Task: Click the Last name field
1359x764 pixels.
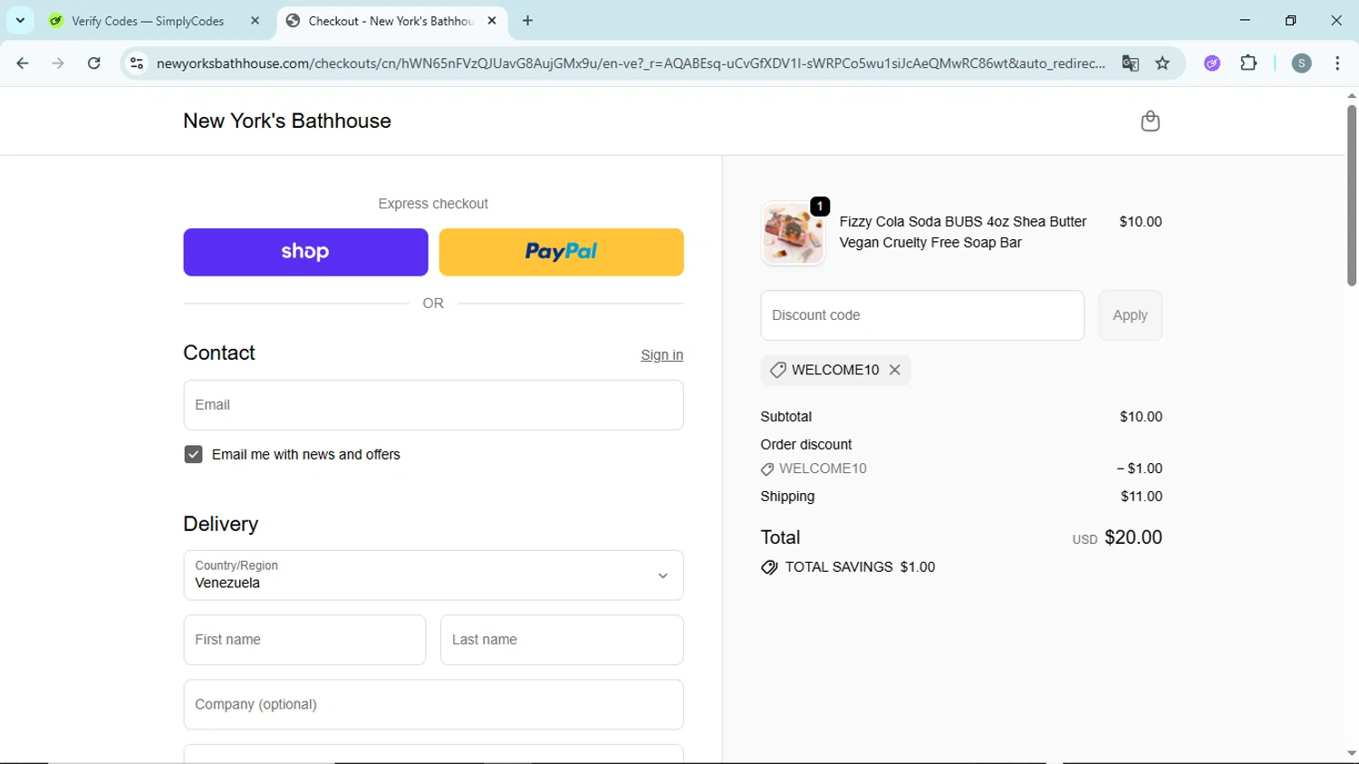Action: [x=562, y=640]
